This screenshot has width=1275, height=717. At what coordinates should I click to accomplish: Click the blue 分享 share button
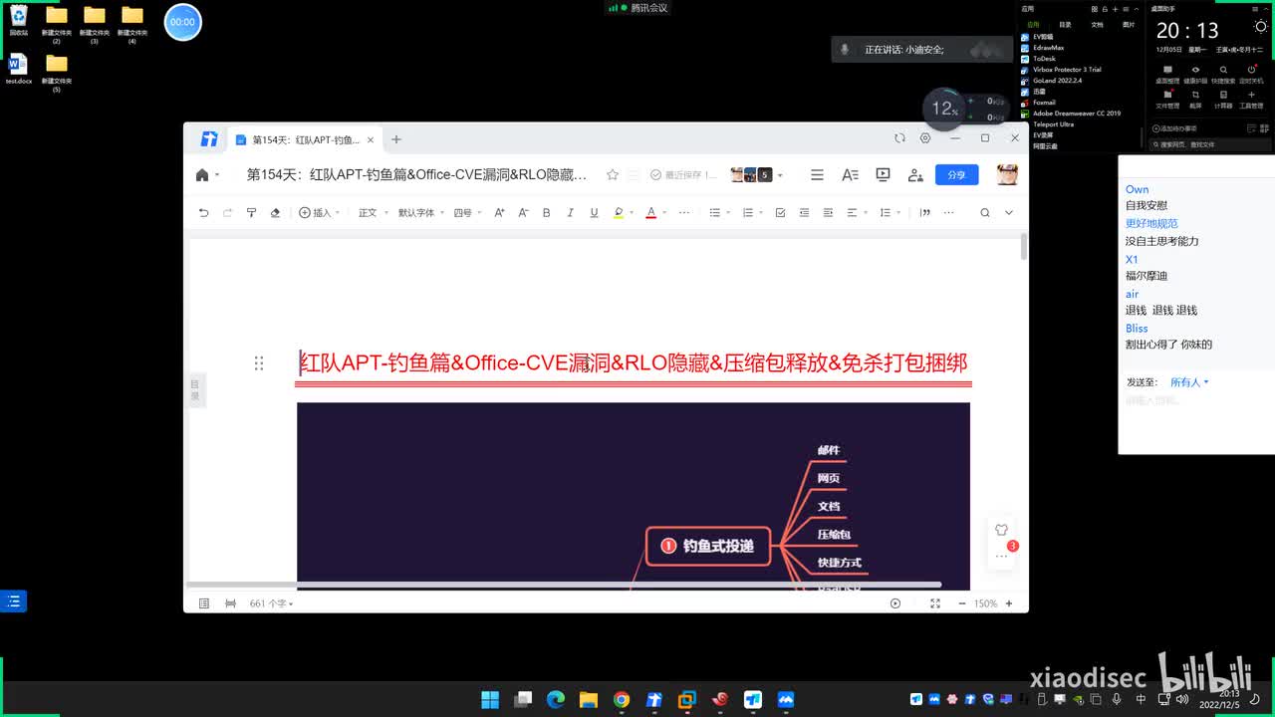click(x=956, y=174)
